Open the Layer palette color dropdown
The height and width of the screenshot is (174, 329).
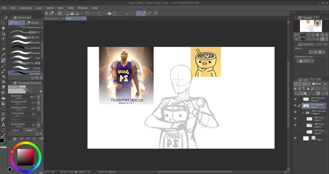[297, 84]
